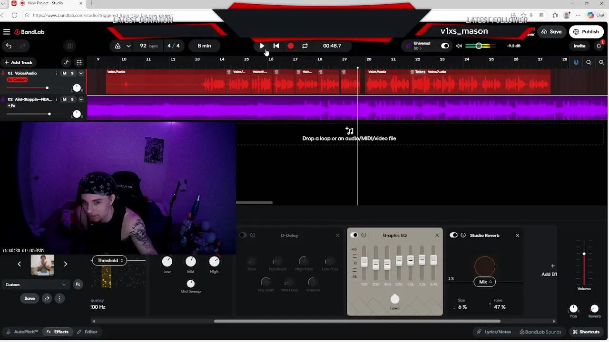Click the preset artwork thumbnail
Viewport: 609px width, 342px height.
pyautogui.click(x=42, y=265)
